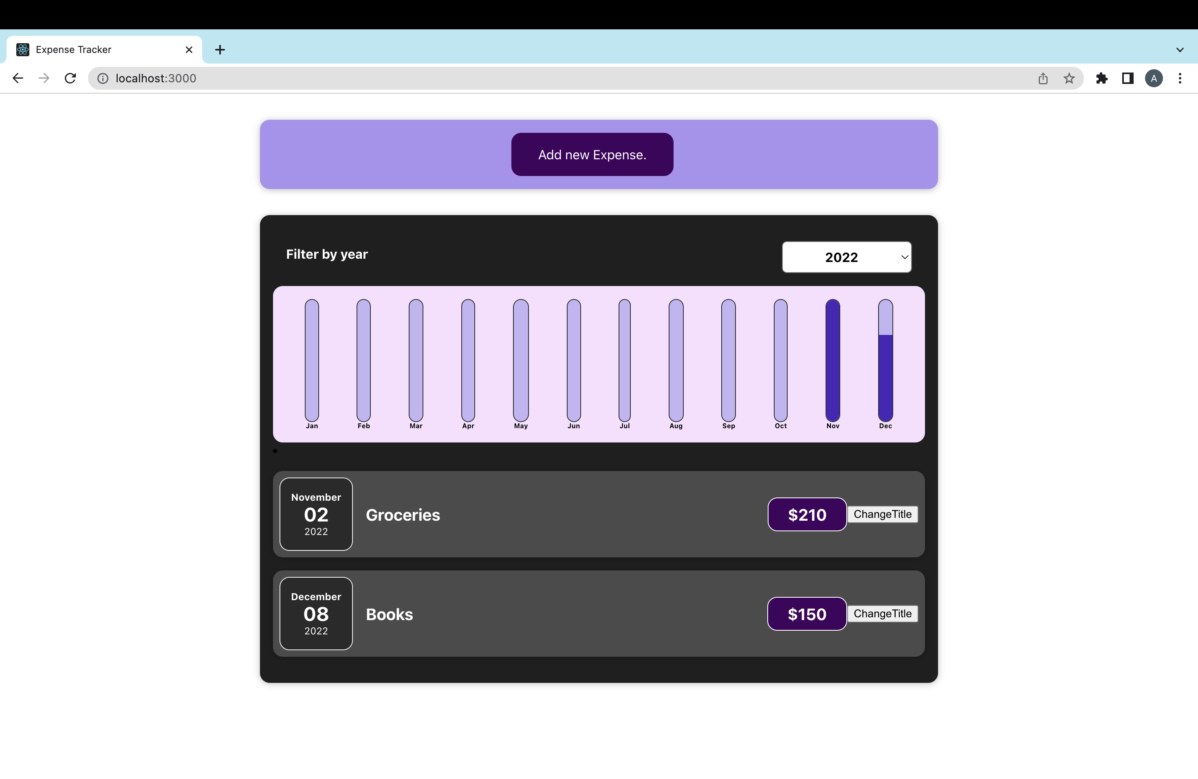
Task: Expand the tab search chevron
Action: pos(1180,50)
